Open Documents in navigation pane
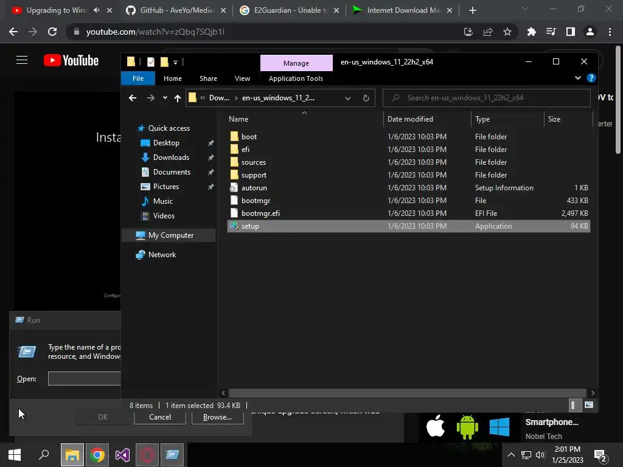Screen dimensions: 623x467 [172, 172]
